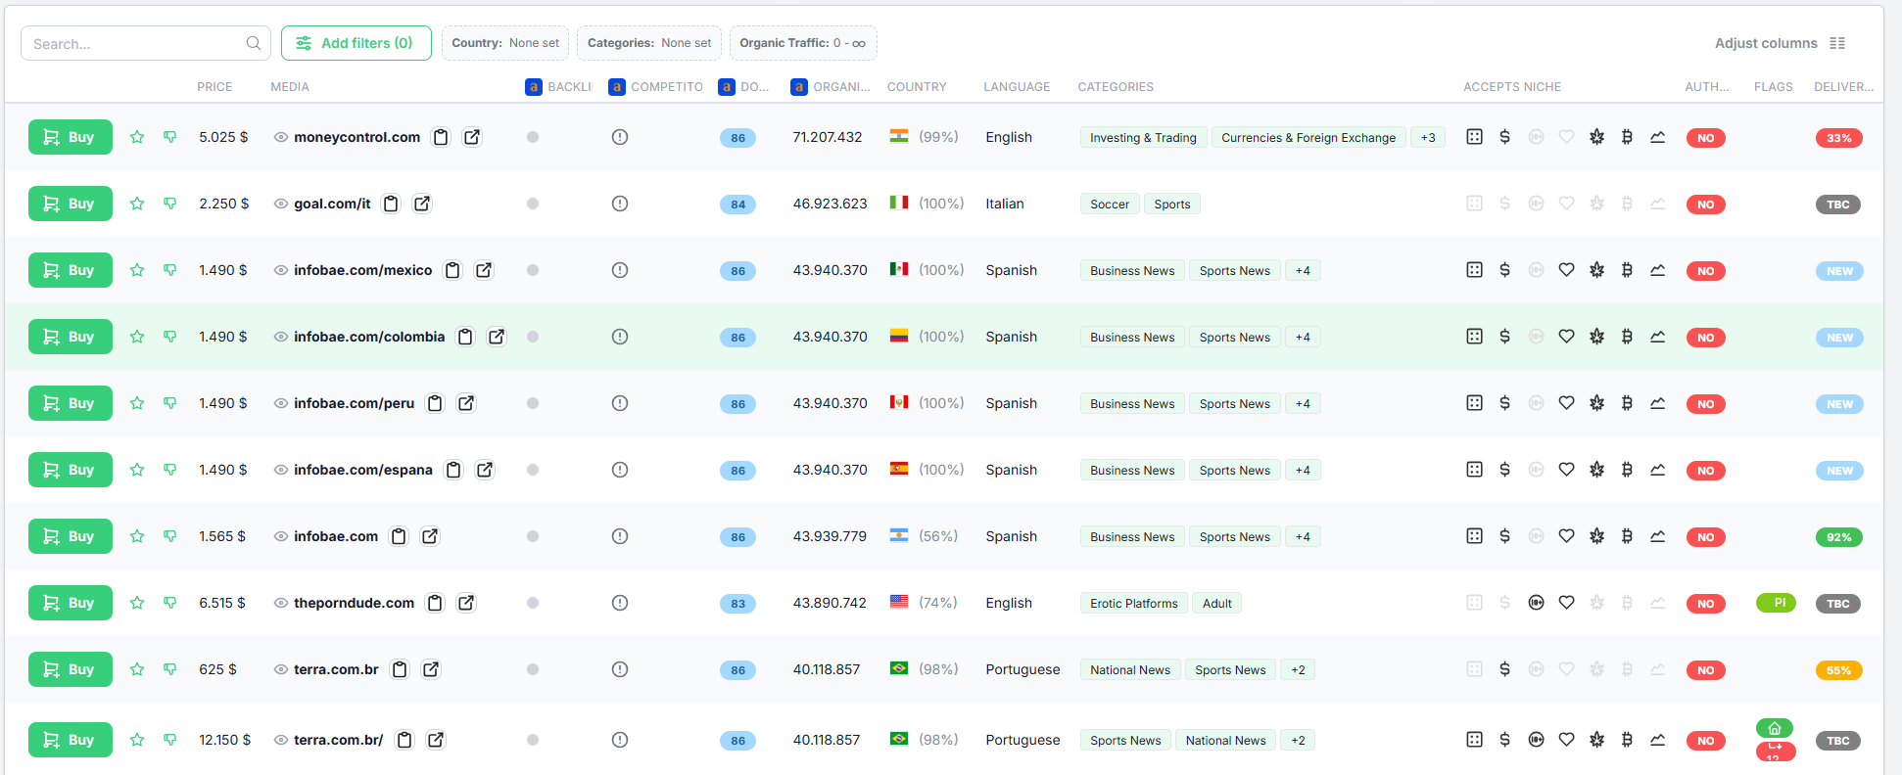
Task: Star the infobae.com/espana listing
Action: (137, 470)
